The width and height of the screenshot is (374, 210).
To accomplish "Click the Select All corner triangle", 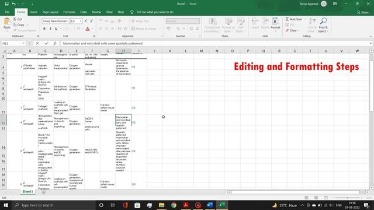I will [4, 51].
